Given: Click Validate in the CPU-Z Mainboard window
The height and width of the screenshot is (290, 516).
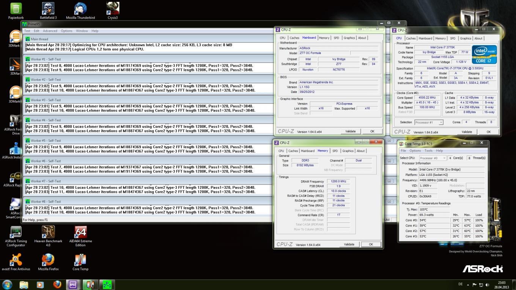Looking at the screenshot, I should click(x=351, y=131).
